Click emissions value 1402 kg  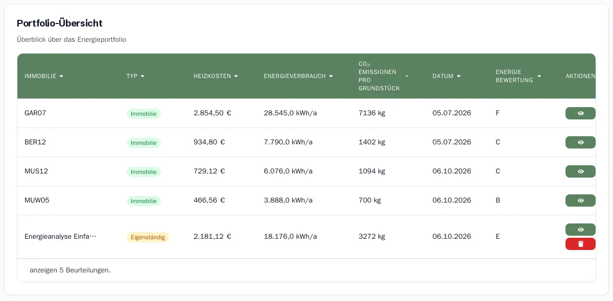click(372, 142)
